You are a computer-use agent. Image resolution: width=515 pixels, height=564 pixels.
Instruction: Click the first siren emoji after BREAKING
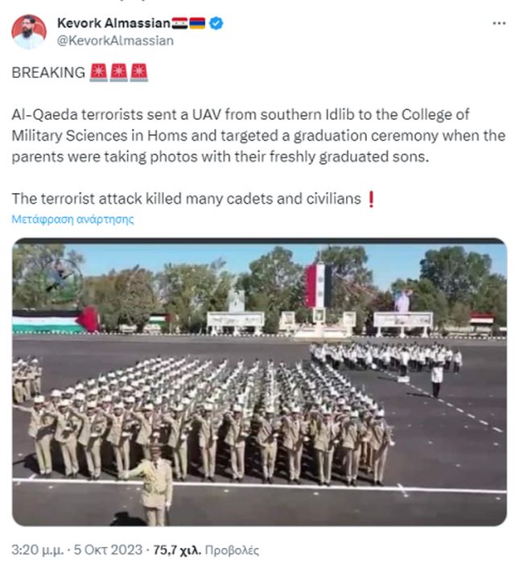click(x=98, y=72)
